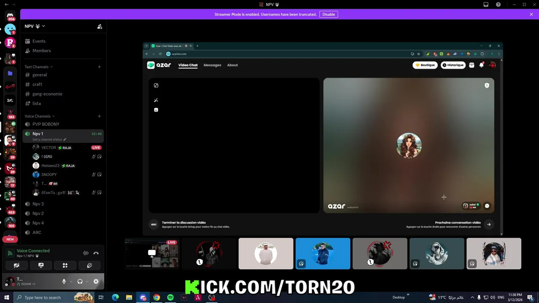Expand headphone output options arrow
This screenshot has height=303, width=539.
coord(87,282)
